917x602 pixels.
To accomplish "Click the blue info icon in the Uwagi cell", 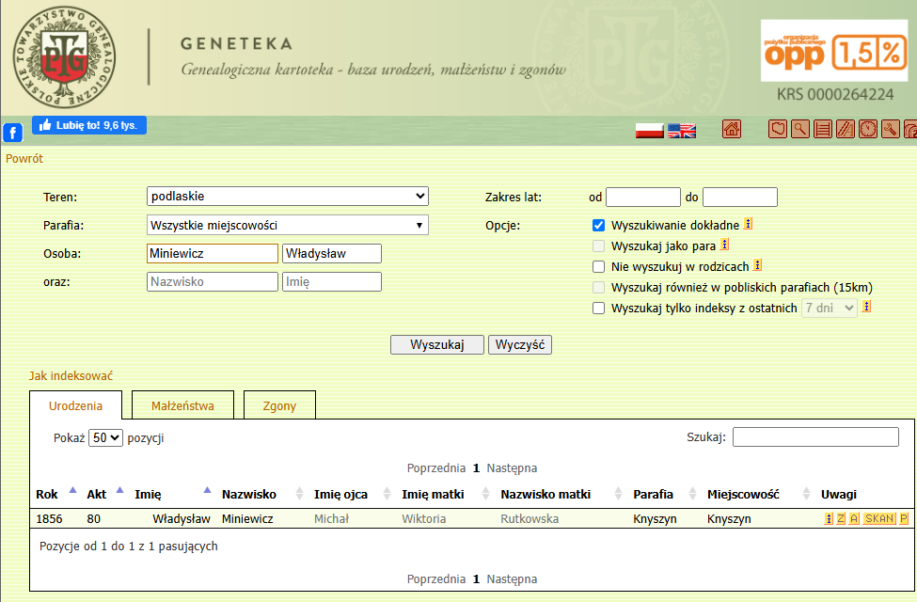I will 829,518.
